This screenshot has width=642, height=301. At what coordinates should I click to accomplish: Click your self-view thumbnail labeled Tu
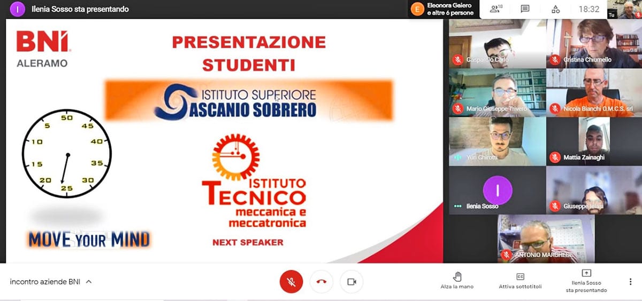[624, 9]
